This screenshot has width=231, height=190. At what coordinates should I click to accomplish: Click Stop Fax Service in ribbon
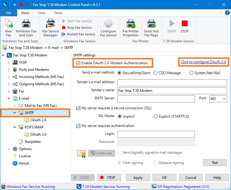[x=77, y=28]
